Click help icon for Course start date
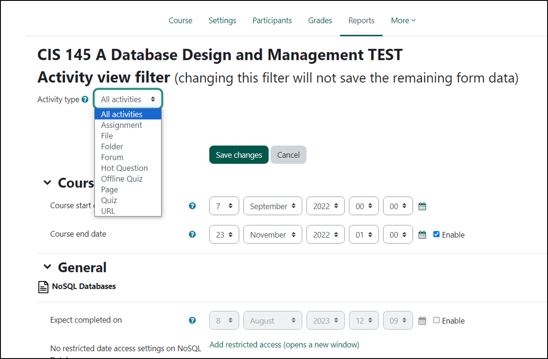This screenshot has width=548, height=359. (x=192, y=206)
